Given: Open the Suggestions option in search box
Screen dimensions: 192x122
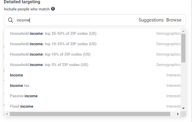Looking at the screenshot, I should pyautogui.click(x=151, y=20).
